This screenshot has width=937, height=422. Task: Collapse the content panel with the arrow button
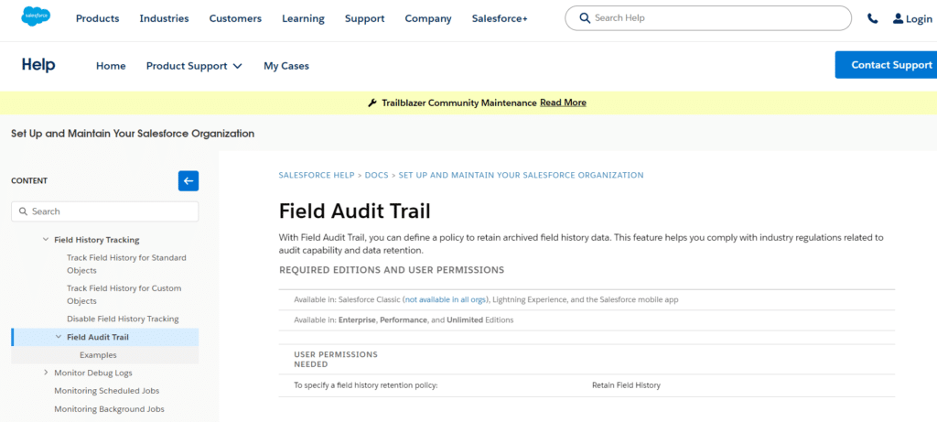pyautogui.click(x=188, y=181)
